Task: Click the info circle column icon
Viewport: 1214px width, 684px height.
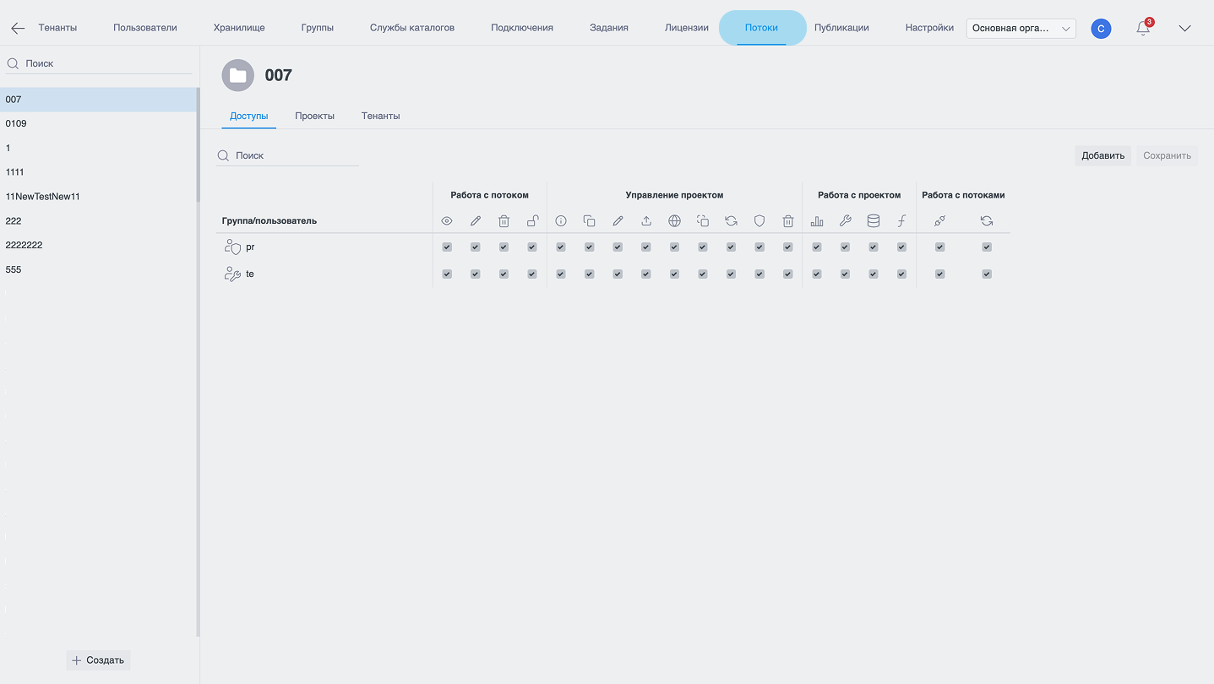Action: [x=561, y=221]
